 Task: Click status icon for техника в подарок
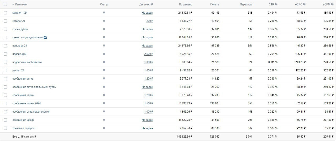pos(104,128)
